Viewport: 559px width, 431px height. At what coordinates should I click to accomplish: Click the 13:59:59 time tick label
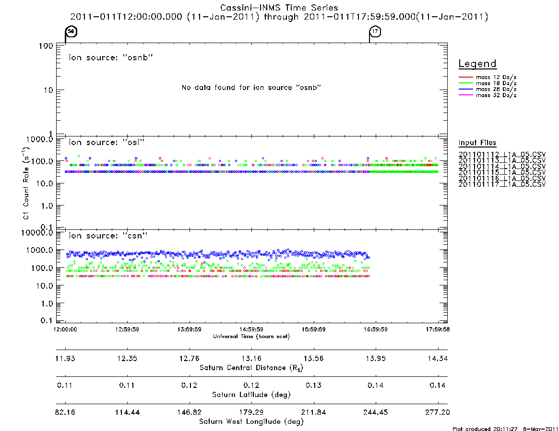190,329
